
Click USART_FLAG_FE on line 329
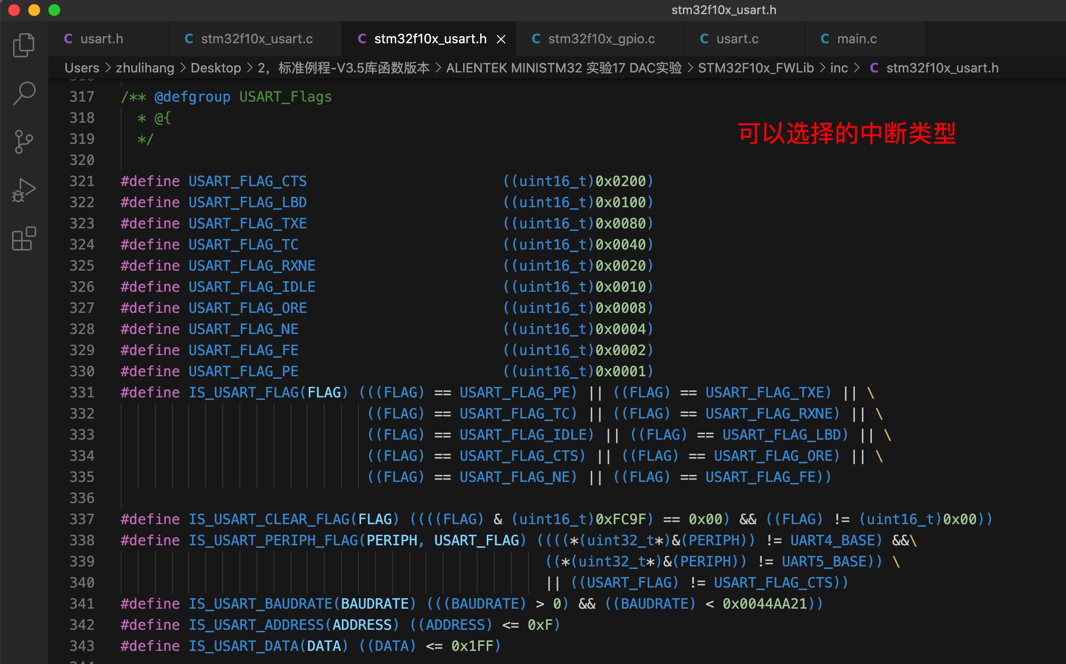243,350
